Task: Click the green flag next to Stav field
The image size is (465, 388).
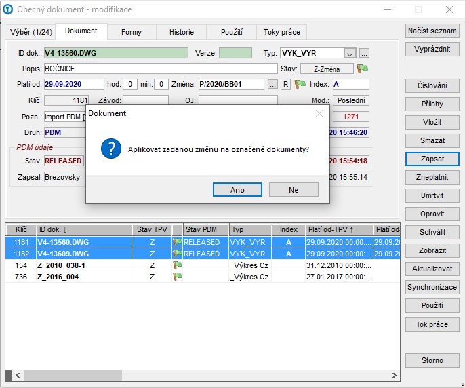Action: pos(363,69)
